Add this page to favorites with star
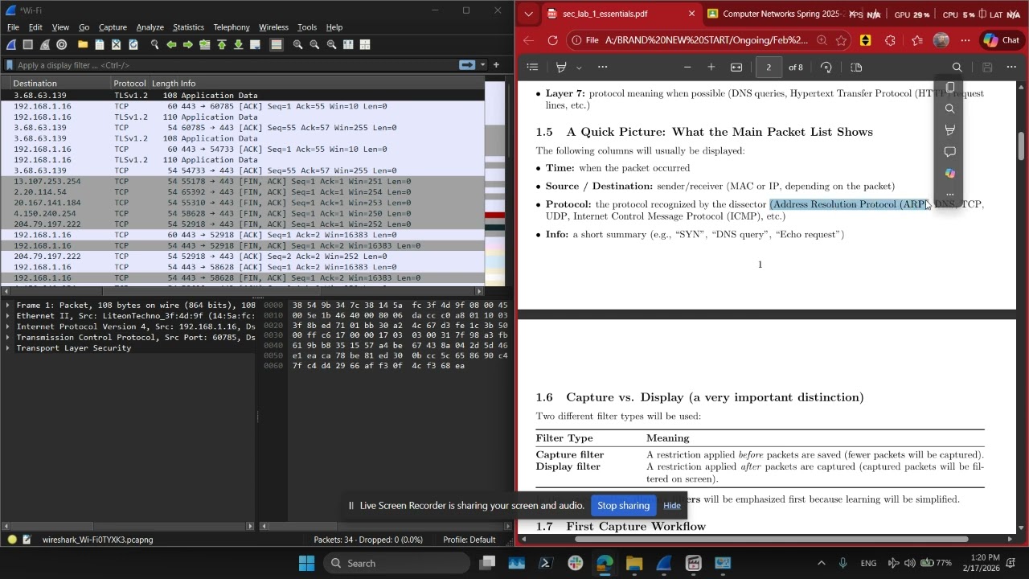 [841, 40]
